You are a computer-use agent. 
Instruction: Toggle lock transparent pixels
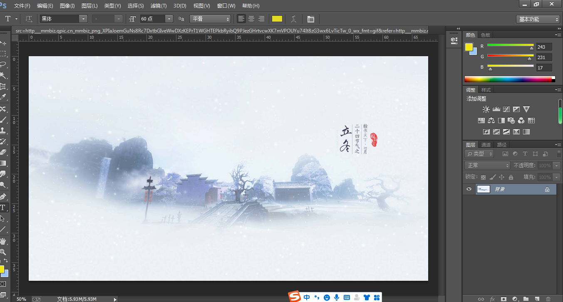(x=483, y=177)
